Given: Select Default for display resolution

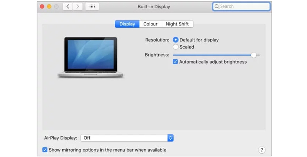Looking at the screenshot, I should 176,40.
